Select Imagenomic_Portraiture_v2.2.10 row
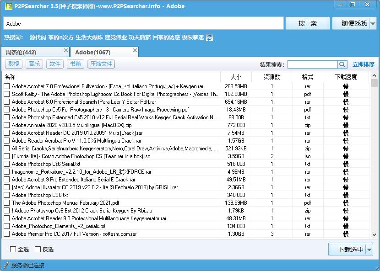Image resolution: width=380 pixels, height=271 pixels. point(185,172)
